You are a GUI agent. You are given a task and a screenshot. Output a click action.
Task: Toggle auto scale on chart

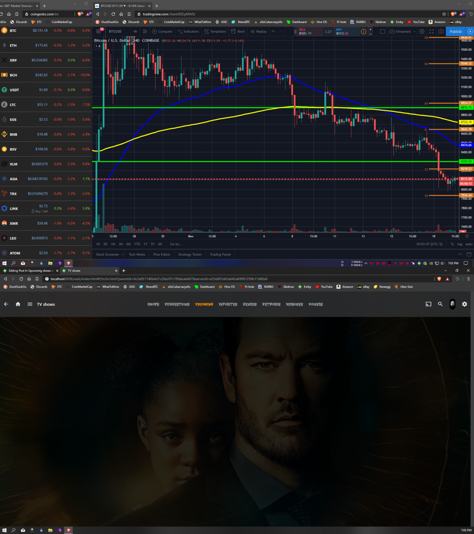pos(469,244)
